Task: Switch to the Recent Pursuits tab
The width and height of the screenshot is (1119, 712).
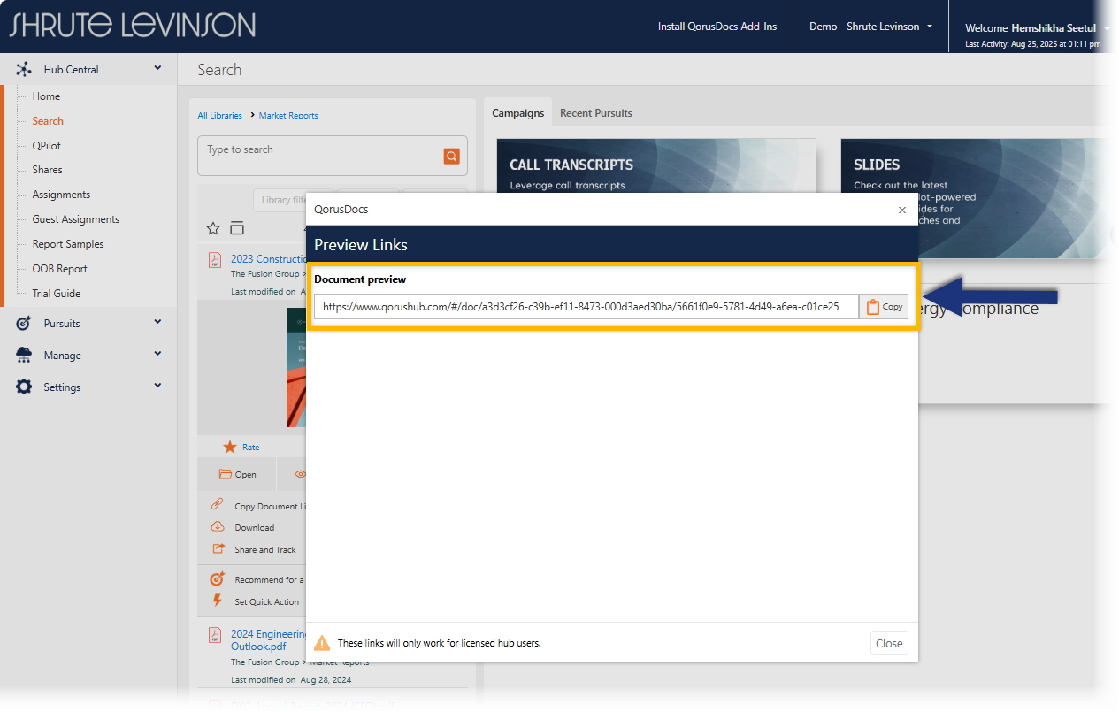Action: 595,113
